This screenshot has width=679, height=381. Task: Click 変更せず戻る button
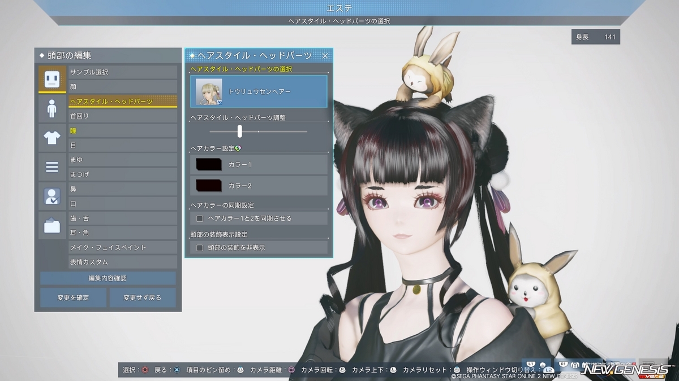pos(143,297)
